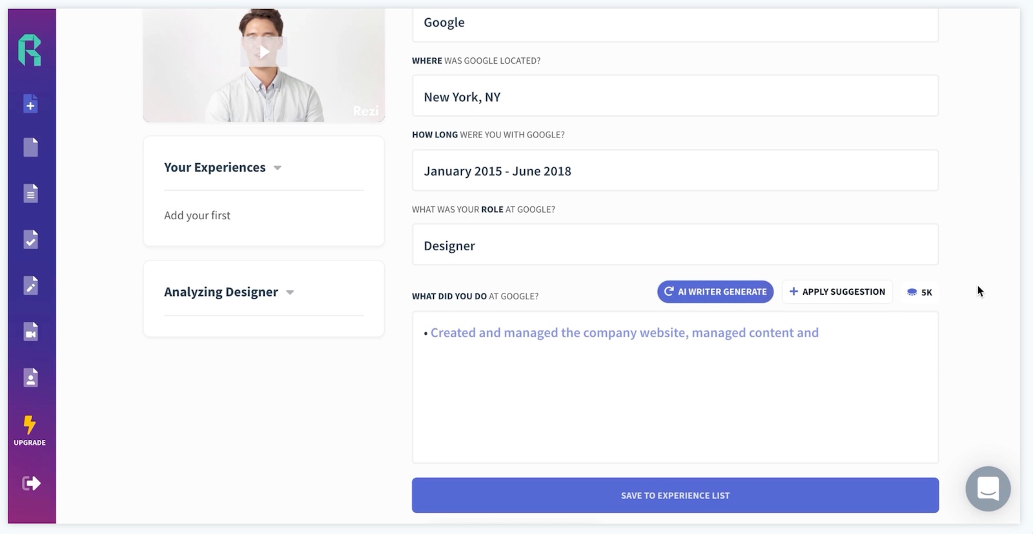
Task: Click inside the job description text area
Action: click(675, 388)
